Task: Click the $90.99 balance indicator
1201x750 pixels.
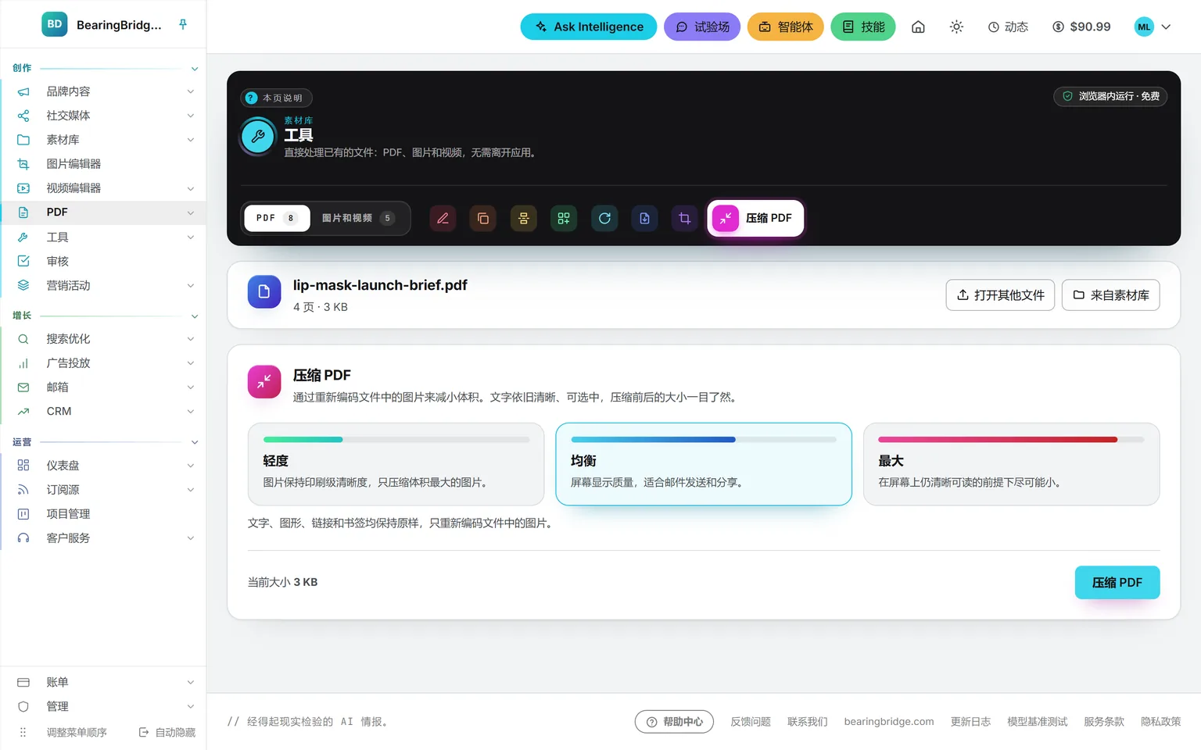Action: (x=1081, y=27)
